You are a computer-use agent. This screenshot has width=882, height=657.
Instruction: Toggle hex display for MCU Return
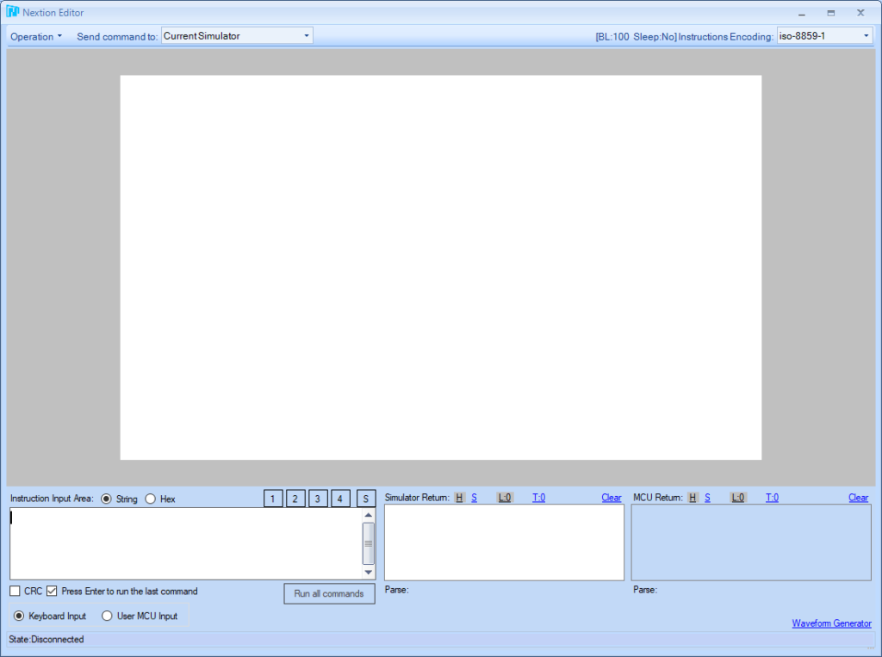tap(693, 498)
